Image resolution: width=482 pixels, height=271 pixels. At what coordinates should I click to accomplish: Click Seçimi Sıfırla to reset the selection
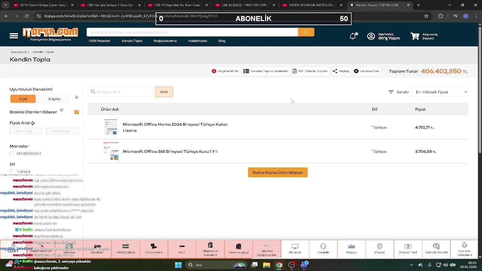225,71
